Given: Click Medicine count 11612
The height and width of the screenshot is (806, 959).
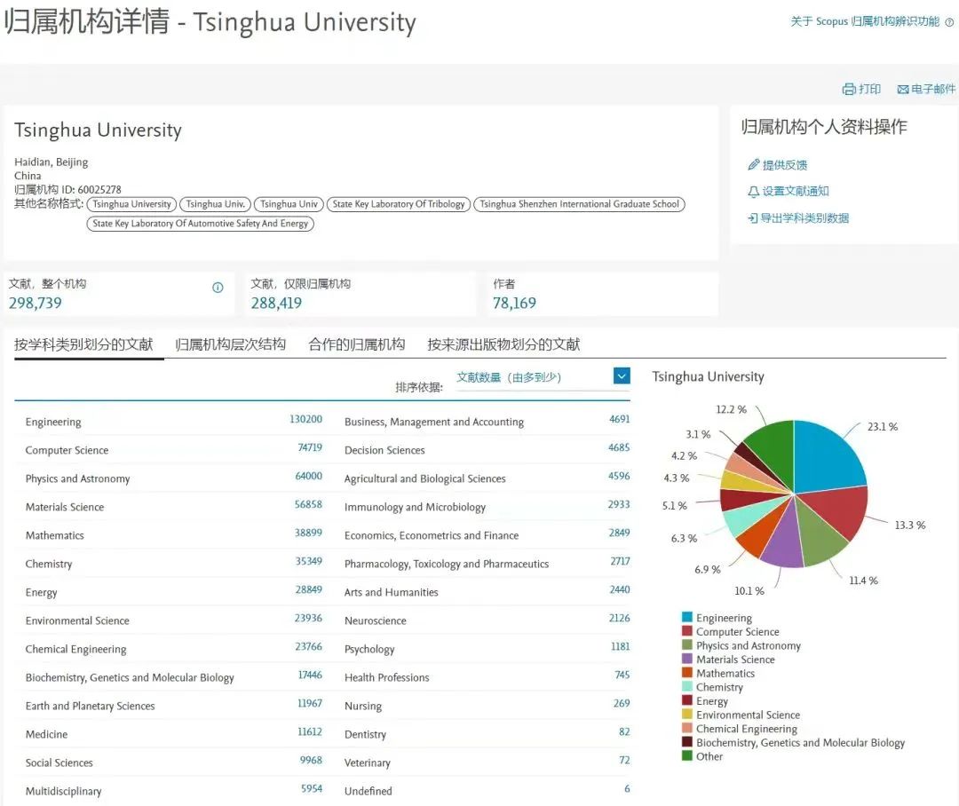Looking at the screenshot, I should point(310,732).
